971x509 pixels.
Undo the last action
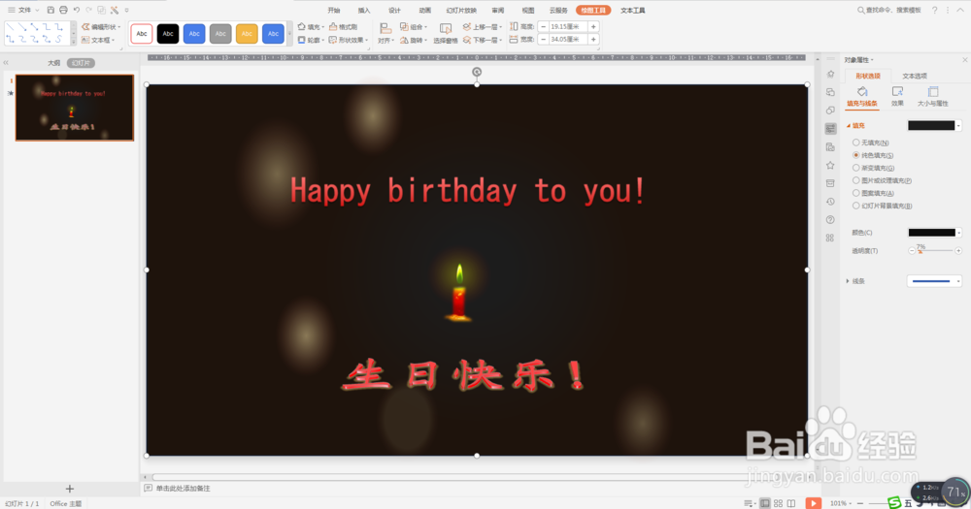click(x=76, y=10)
